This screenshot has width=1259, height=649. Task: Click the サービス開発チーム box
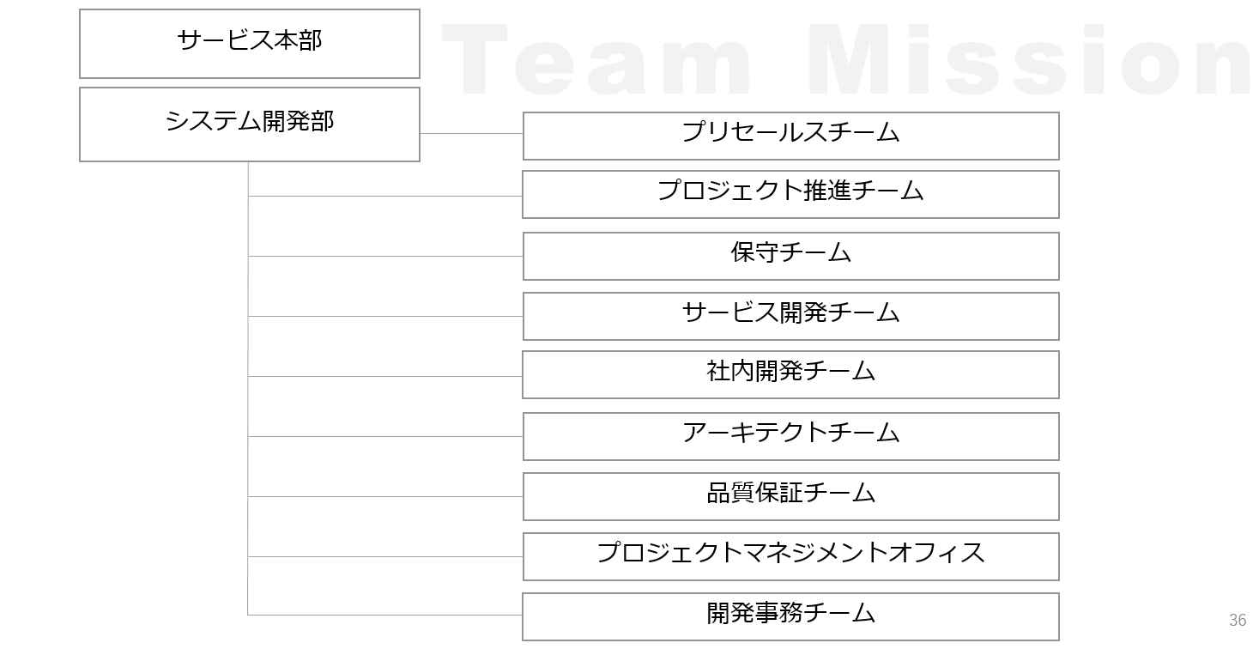(x=791, y=316)
